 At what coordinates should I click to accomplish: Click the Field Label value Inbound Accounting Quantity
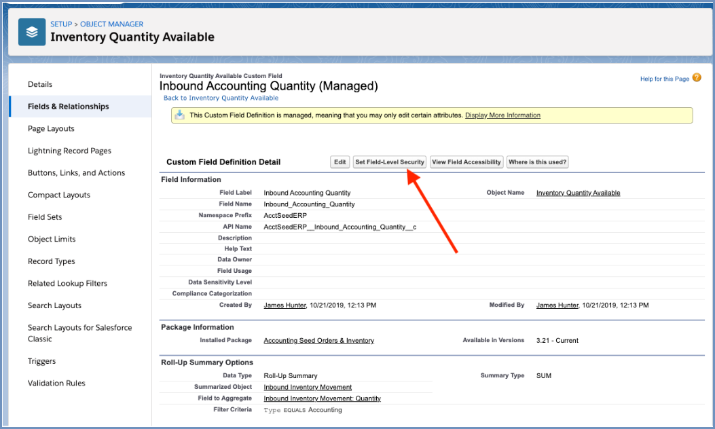(x=307, y=193)
